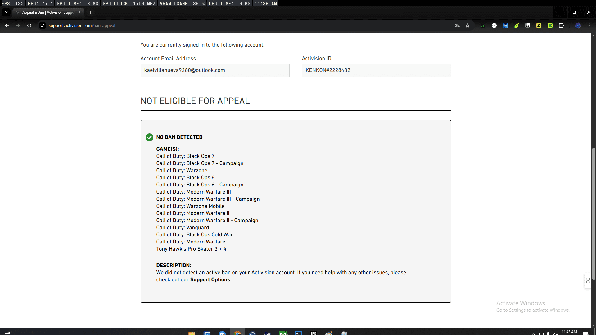
Task: Open the Support Options link
Action: (210, 279)
